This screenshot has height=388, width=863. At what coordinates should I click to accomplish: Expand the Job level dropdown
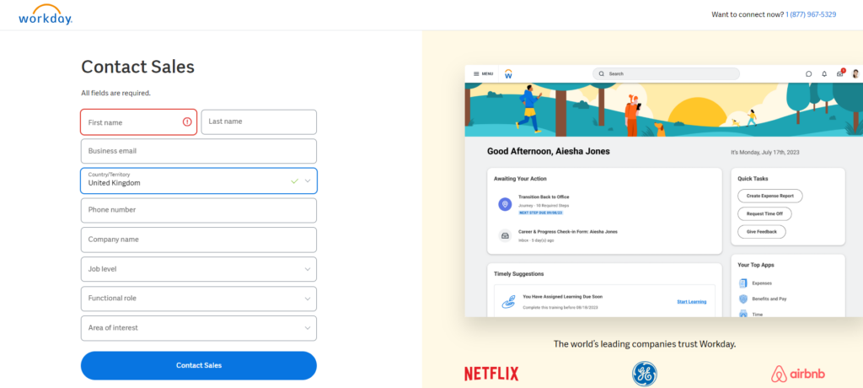[199, 269]
